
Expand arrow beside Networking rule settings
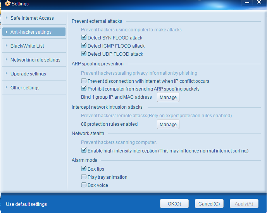coord(7,60)
